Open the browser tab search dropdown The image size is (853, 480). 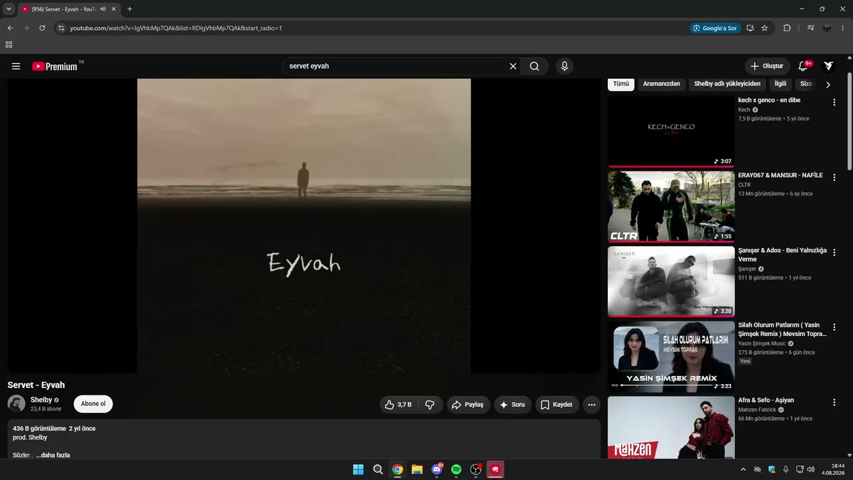[9, 9]
